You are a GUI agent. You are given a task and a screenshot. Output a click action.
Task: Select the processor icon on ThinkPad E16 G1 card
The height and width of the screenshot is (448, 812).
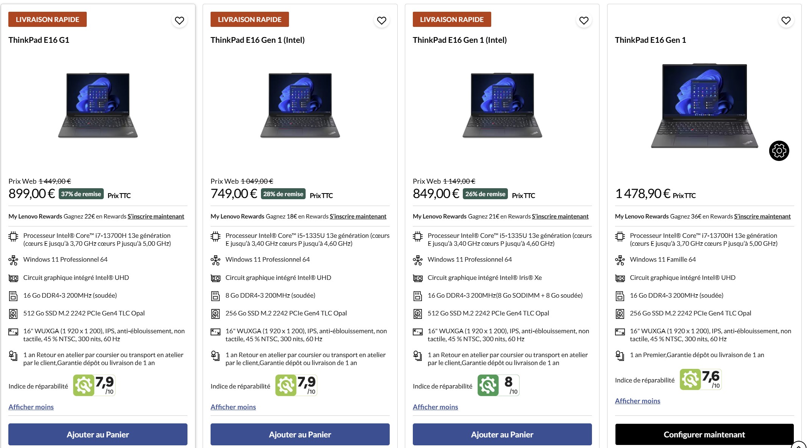tap(14, 237)
